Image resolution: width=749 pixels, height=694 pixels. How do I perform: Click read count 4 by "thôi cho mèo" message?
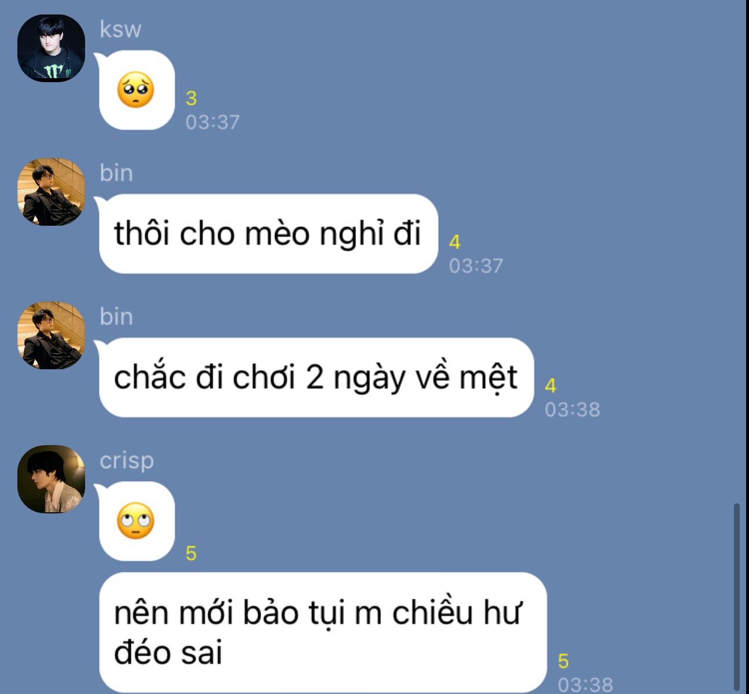[454, 242]
